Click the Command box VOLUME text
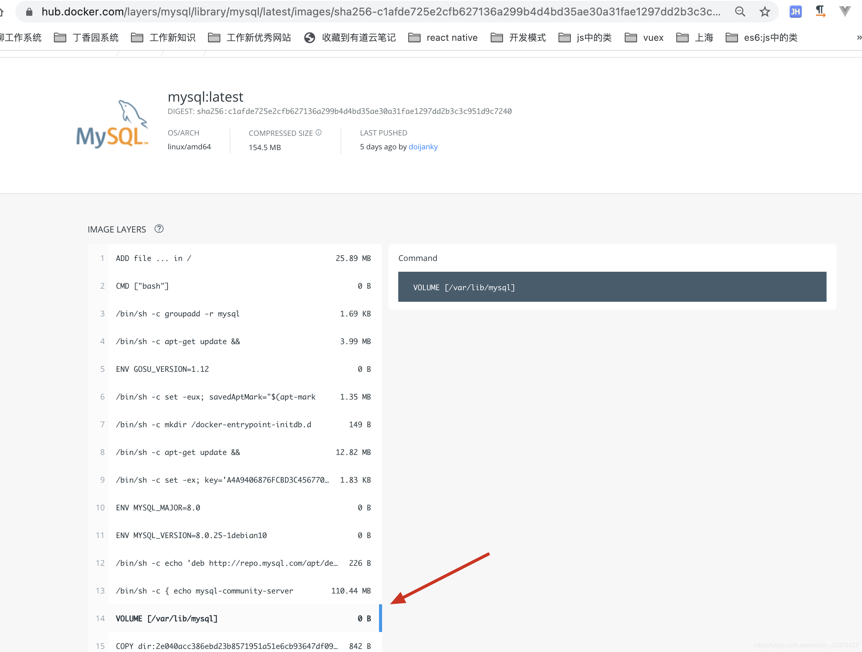This screenshot has width=862, height=652. click(464, 288)
